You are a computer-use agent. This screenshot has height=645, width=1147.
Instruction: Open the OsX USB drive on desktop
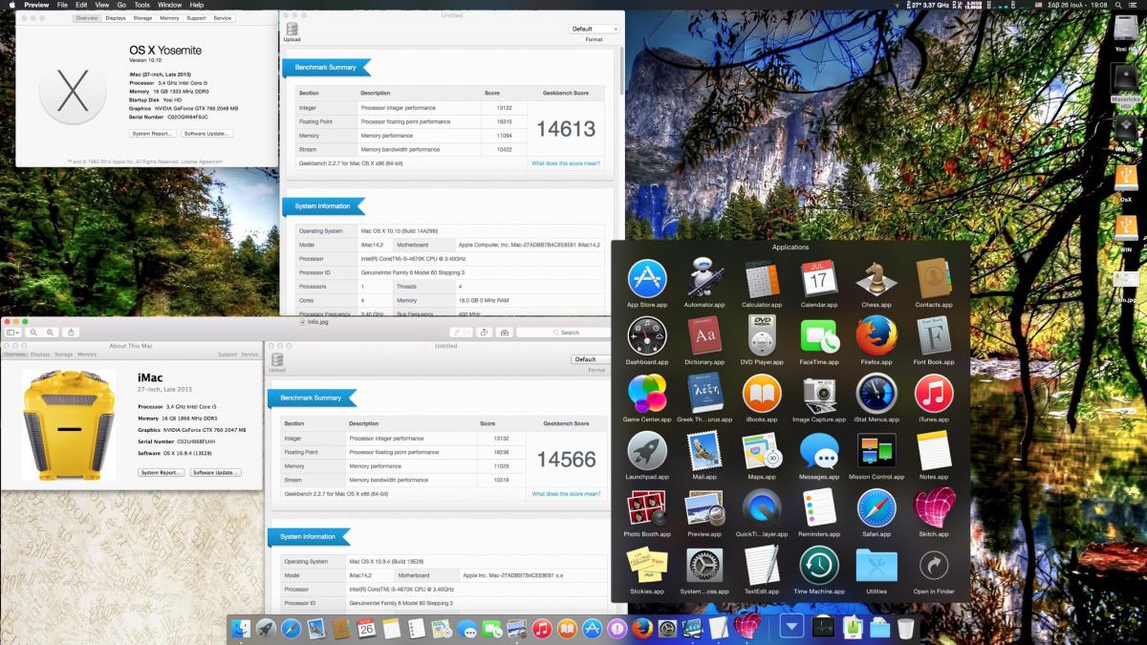[x=1125, y=179]
